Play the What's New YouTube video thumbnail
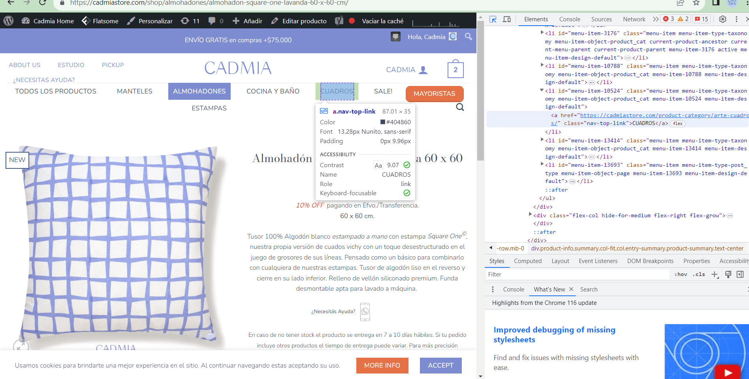This screenshot has width=749, height=379. point(728,372)
